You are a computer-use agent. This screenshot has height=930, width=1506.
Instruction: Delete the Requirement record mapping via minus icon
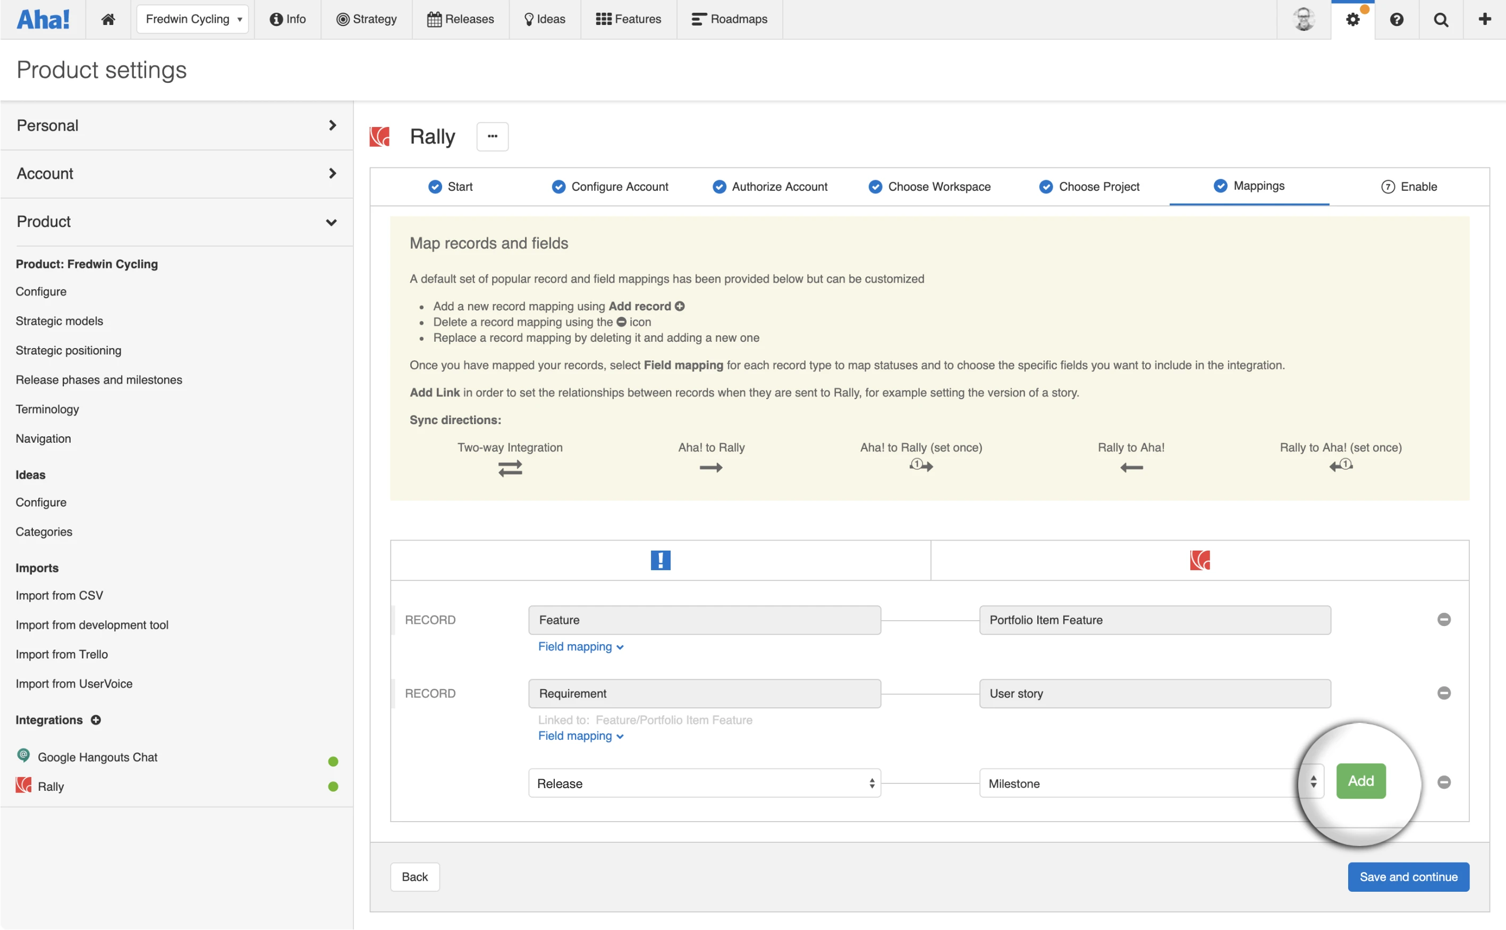tap(1444, 693)
